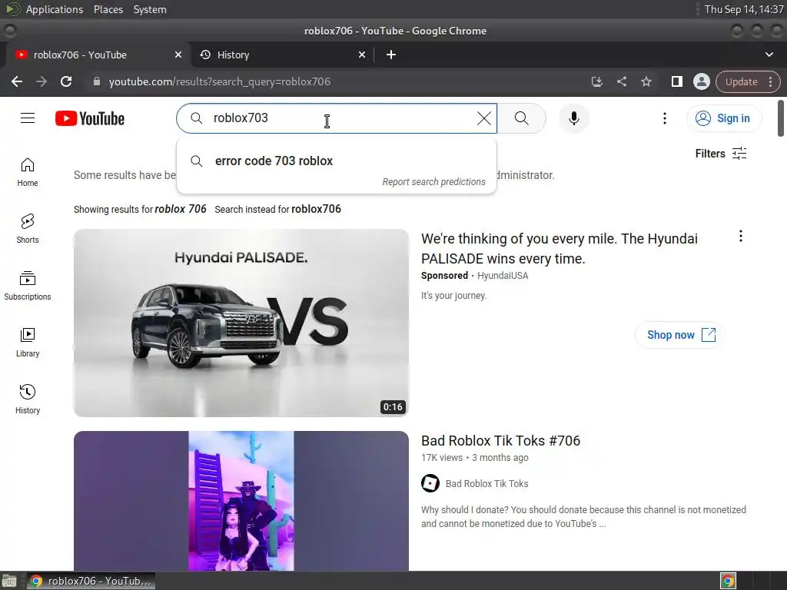Click the Hyundai ad title text

[x=560, y=248]
